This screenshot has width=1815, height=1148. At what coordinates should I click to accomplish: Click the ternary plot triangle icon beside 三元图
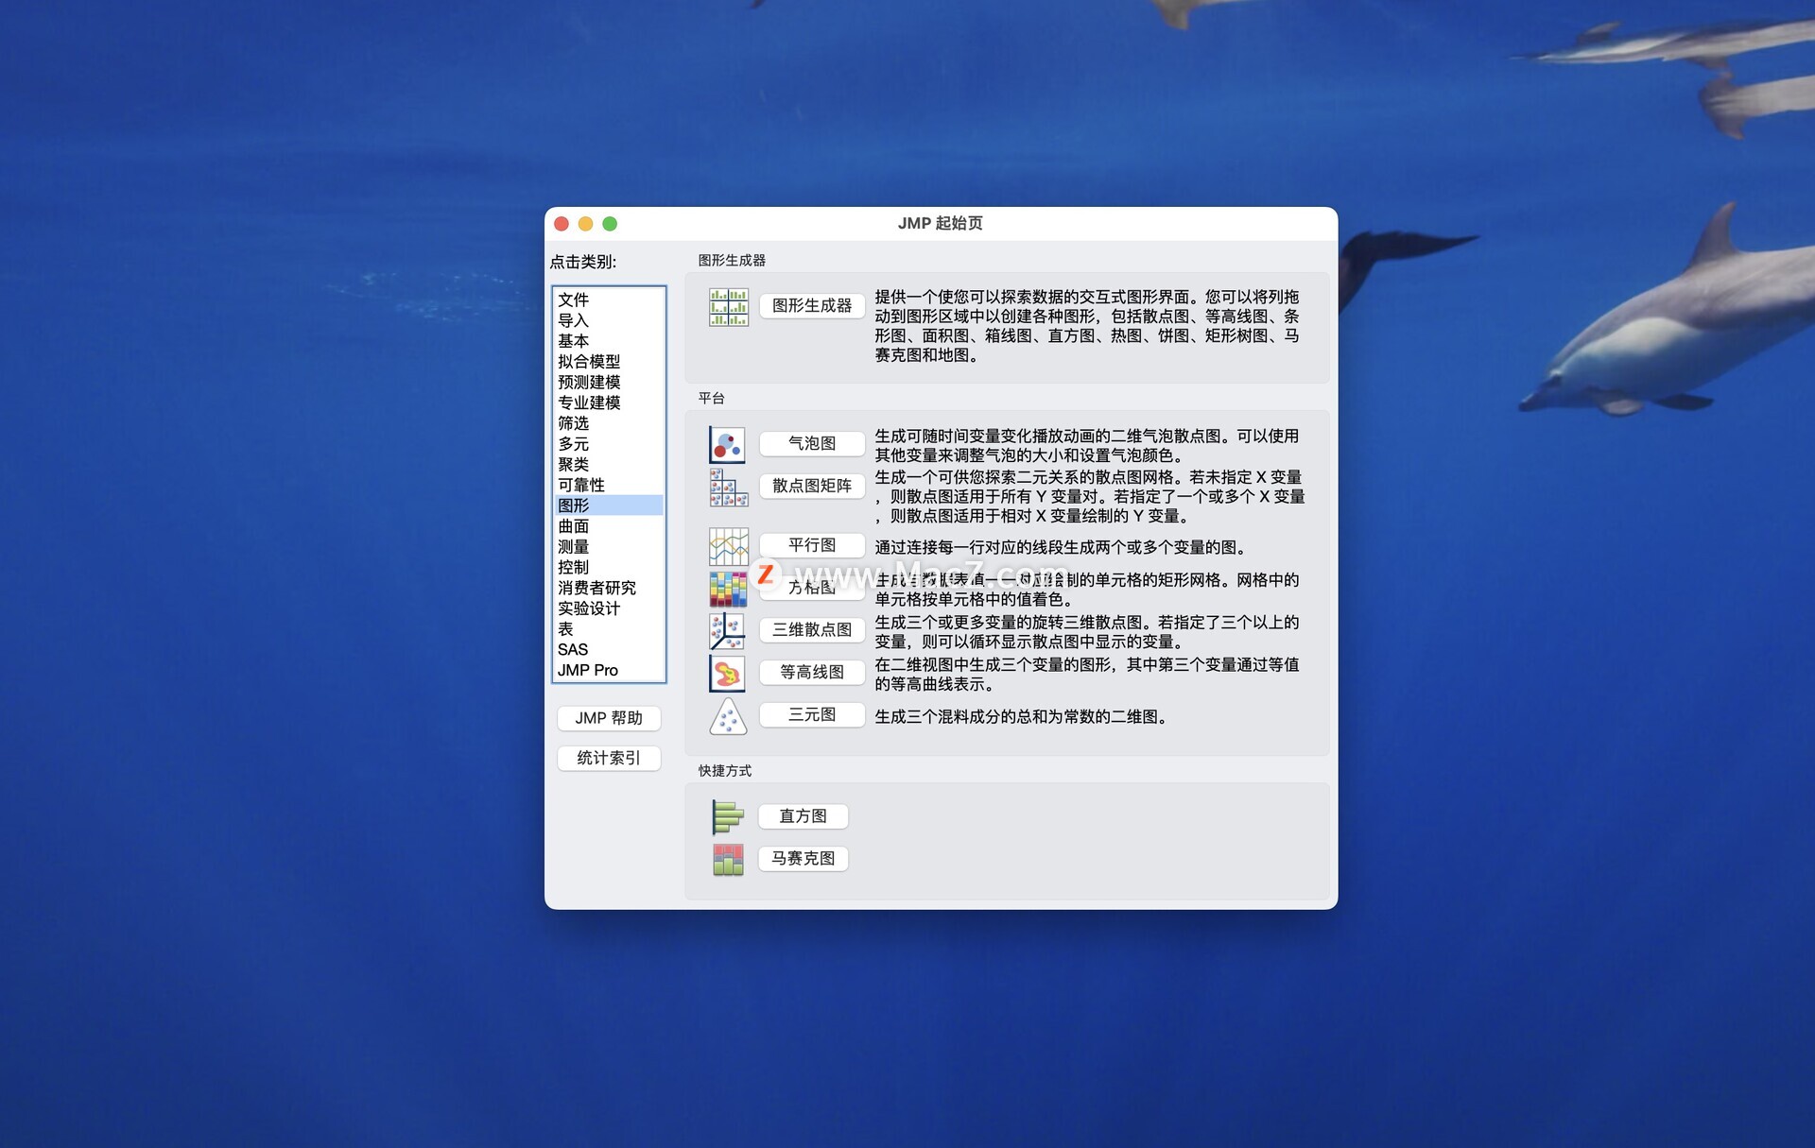[728, 715]
